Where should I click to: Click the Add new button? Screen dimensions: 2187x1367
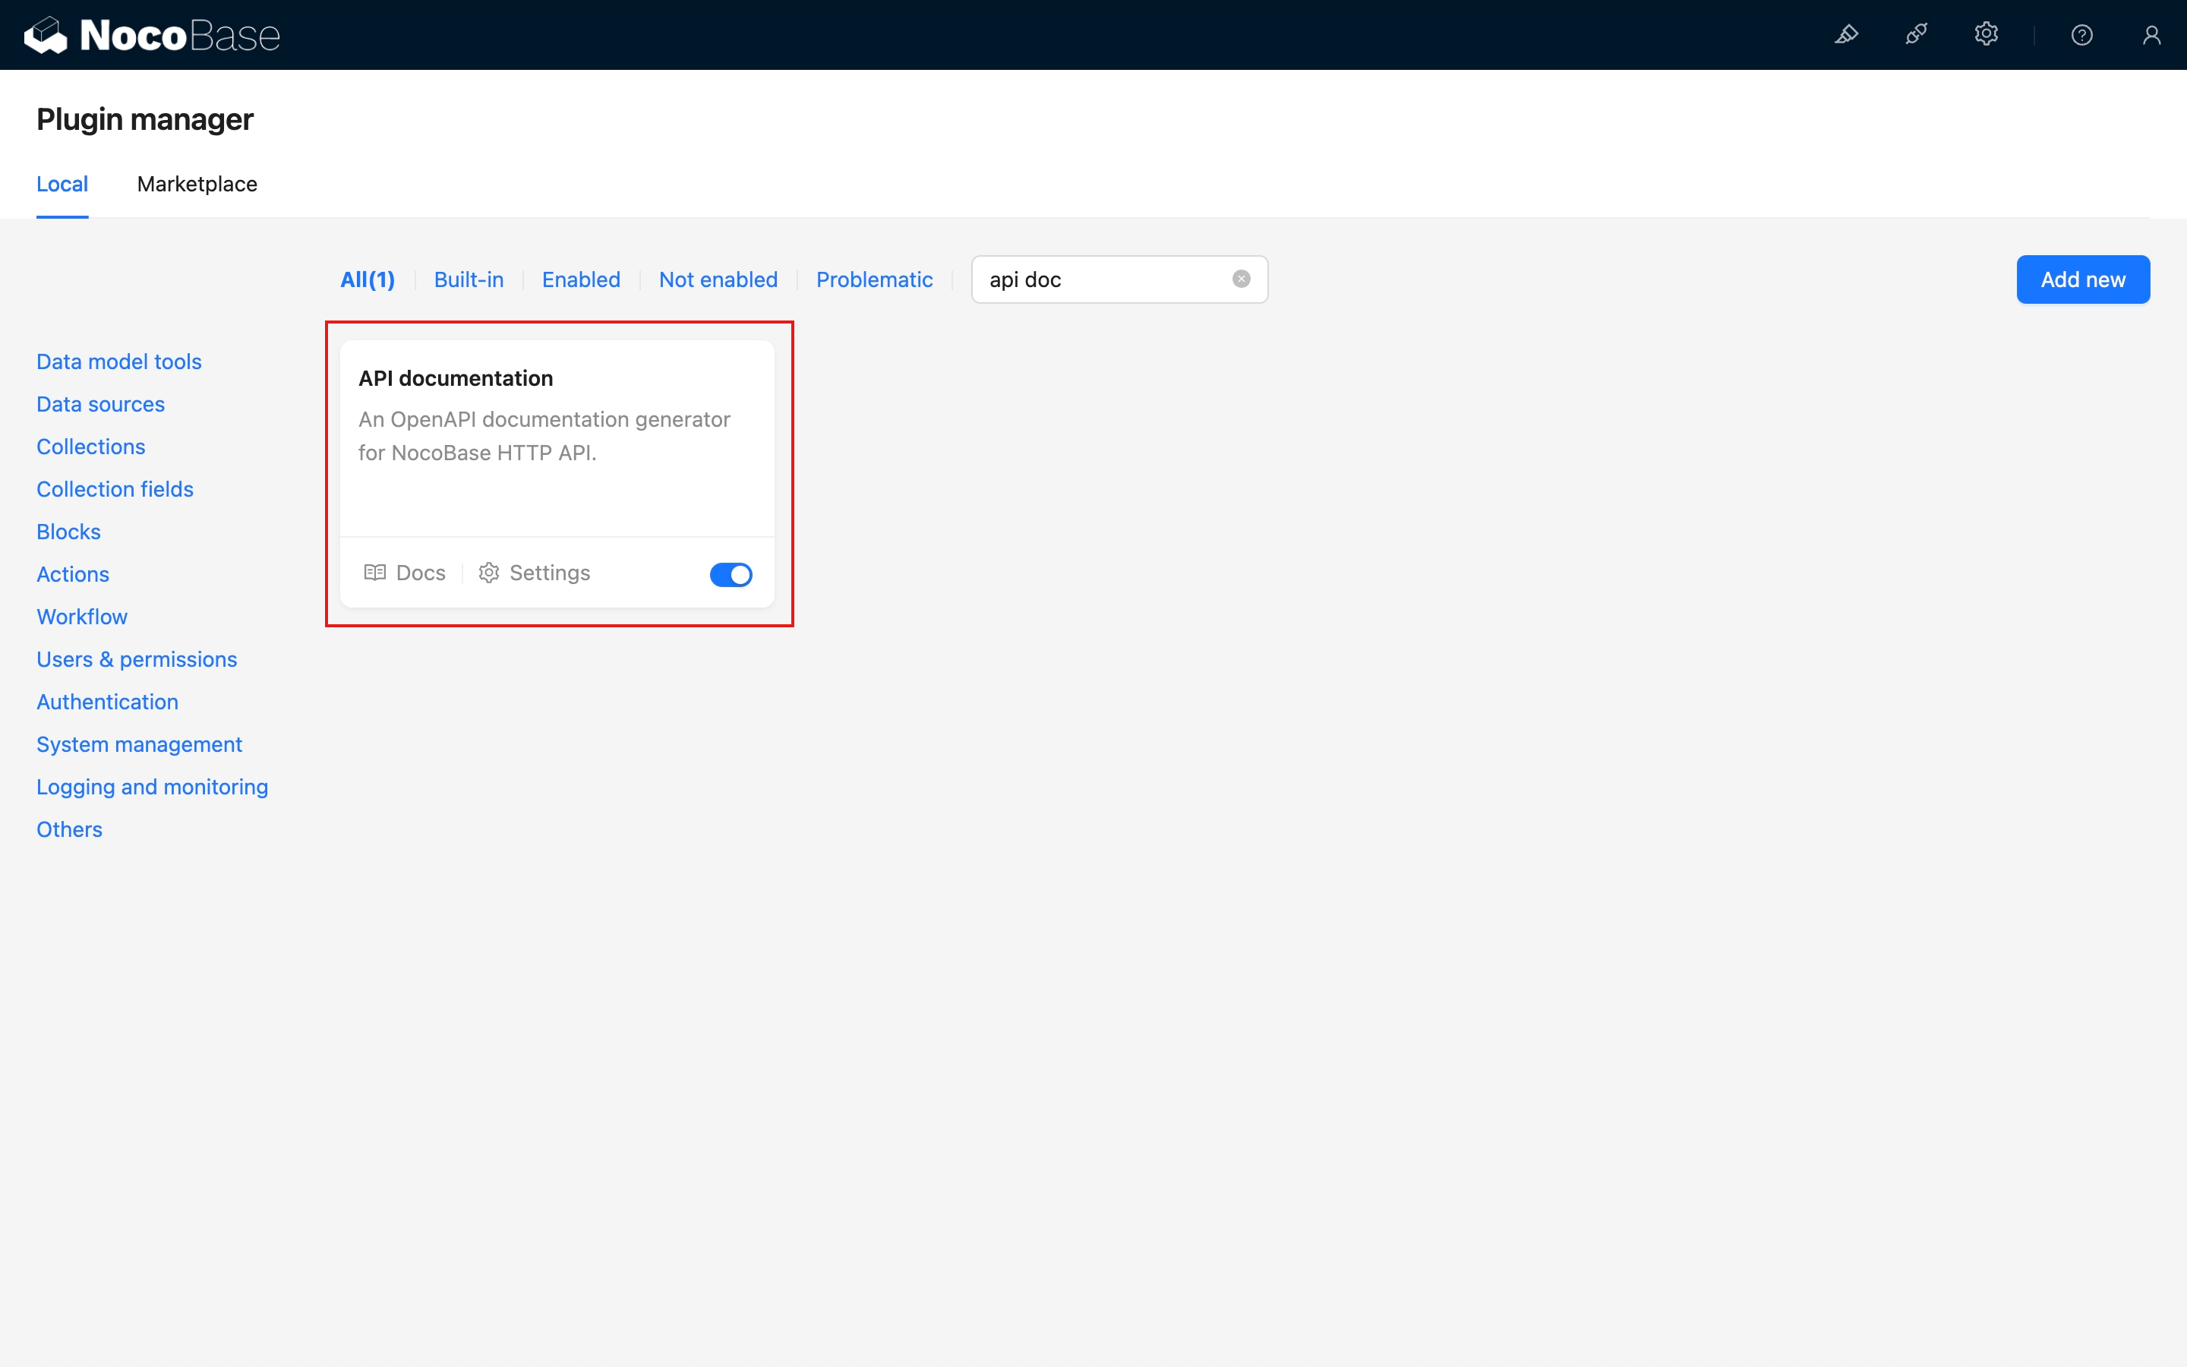[2082, 279]
